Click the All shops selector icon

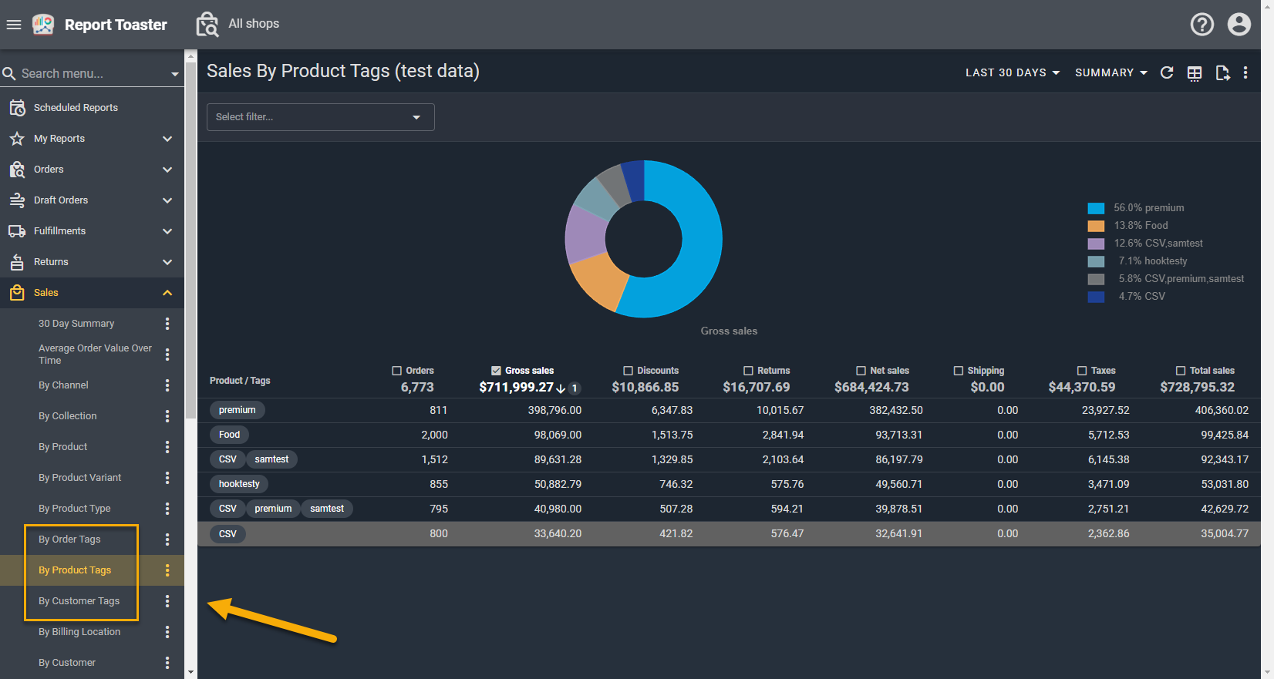[207, 25]
